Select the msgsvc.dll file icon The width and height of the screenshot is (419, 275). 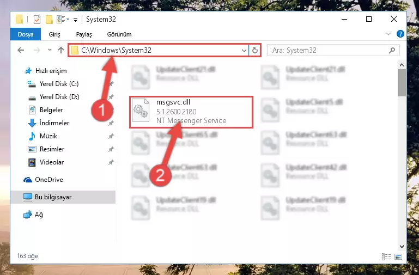tap(141, 110)
